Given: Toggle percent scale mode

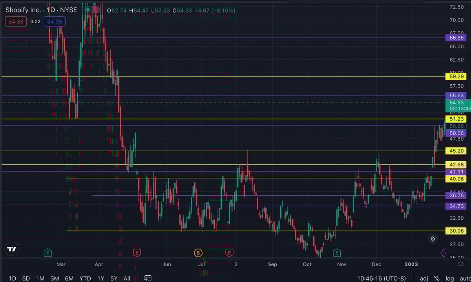Looking at the screenshot, I should (437, 278).
